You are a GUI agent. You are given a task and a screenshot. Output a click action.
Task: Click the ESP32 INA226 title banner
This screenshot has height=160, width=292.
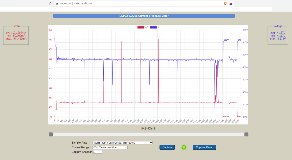(x=144, y=16)
